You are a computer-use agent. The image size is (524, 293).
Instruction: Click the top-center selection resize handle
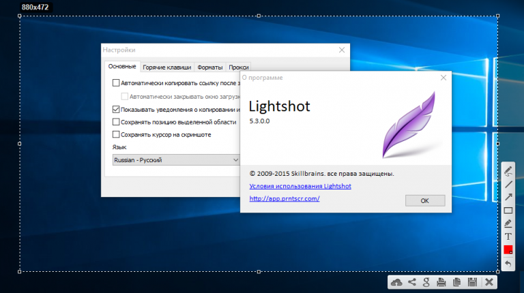pyautogui.click(x=259, y=16)
